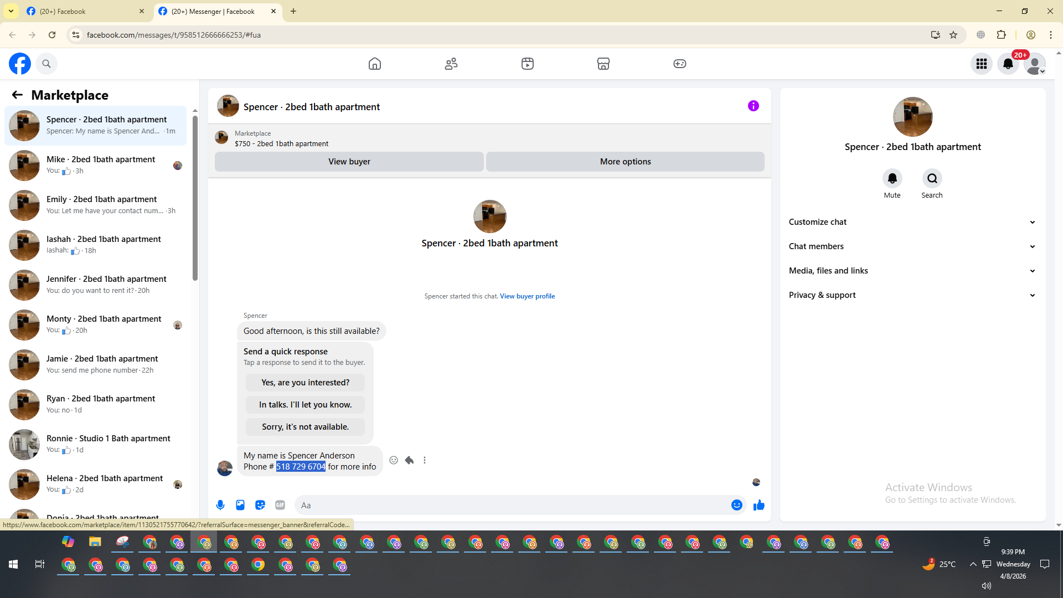
Task: Reply to Spencer's phone number message
Action: (x=409, y=460)
